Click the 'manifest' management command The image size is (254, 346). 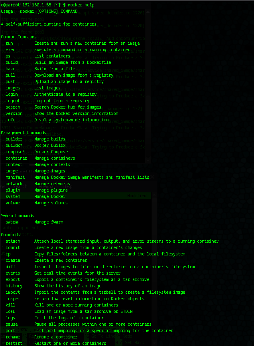pyautogui.click(x=15, y=177)
